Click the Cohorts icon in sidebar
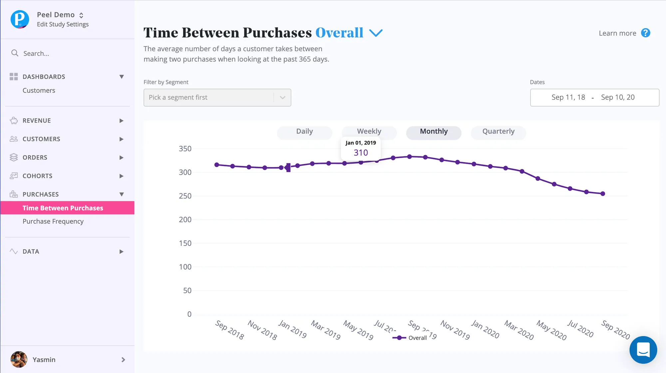The width and height of the screenshot is (666, 373). (14, 176)
